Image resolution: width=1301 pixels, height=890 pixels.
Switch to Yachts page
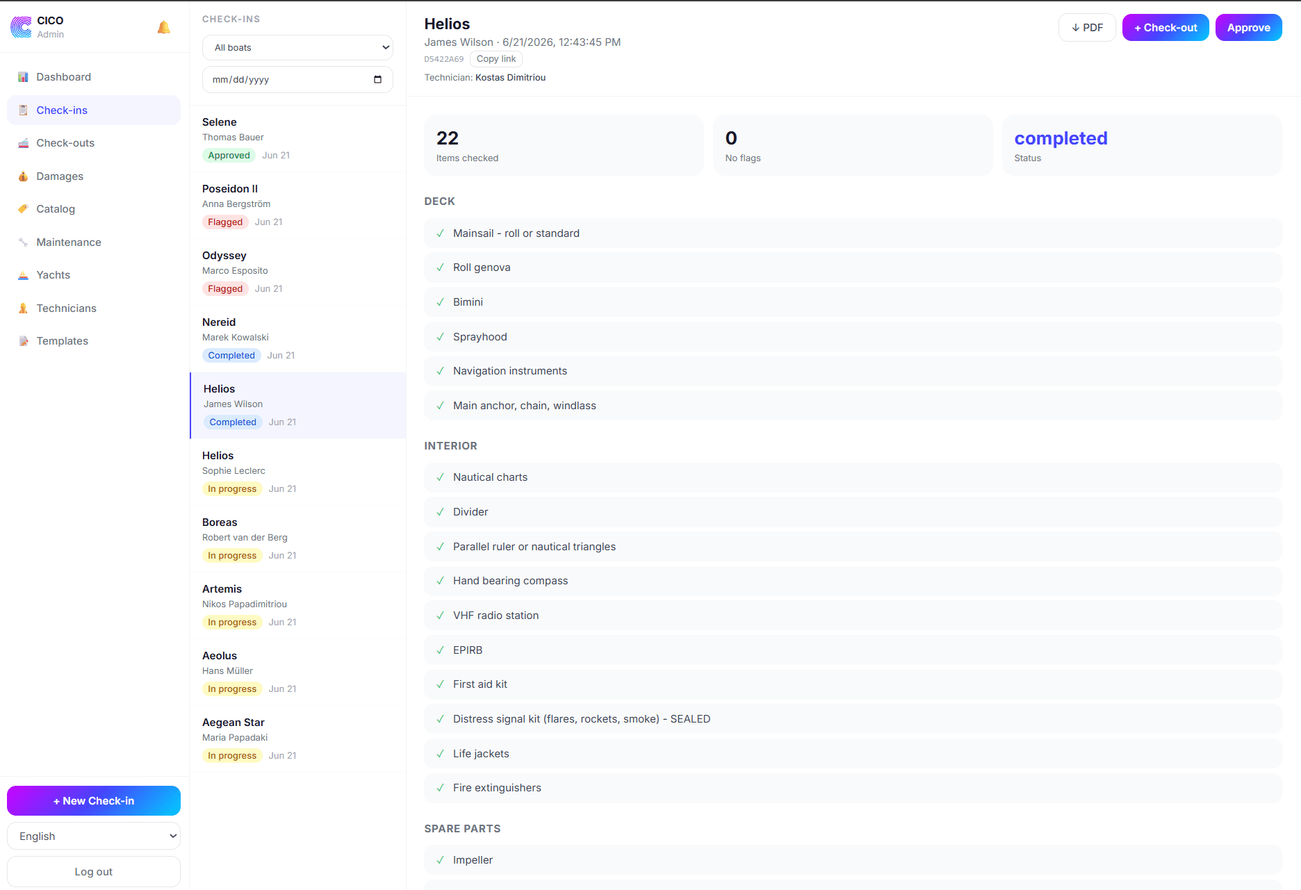[94, 275]
